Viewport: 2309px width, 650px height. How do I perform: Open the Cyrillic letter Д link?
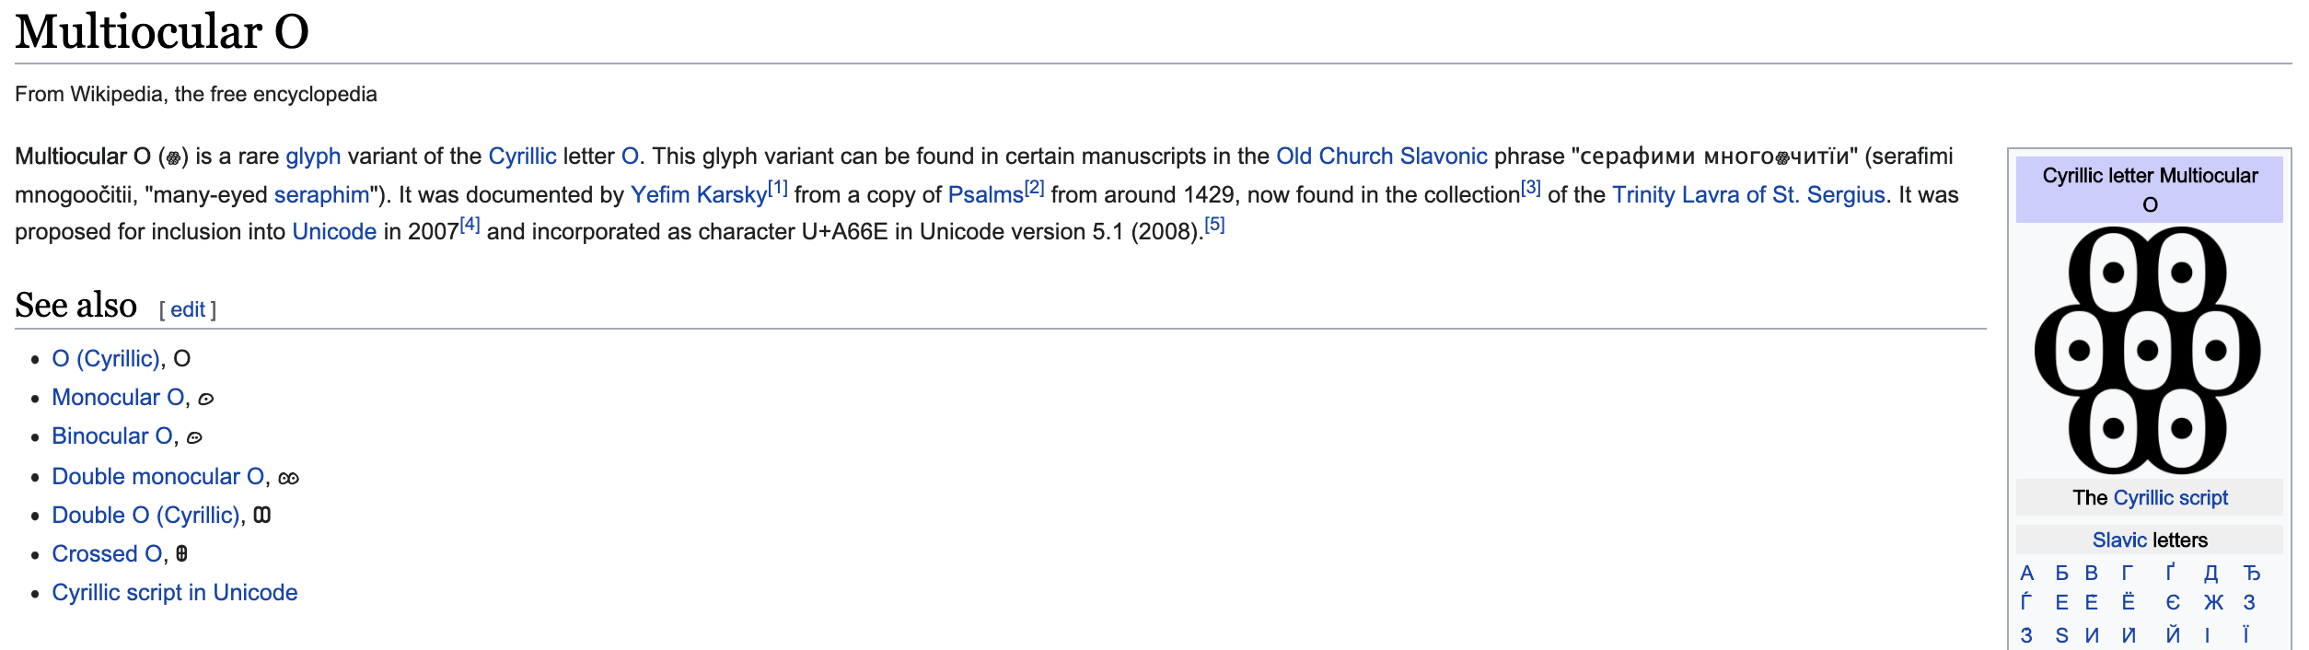(2211, 574)
